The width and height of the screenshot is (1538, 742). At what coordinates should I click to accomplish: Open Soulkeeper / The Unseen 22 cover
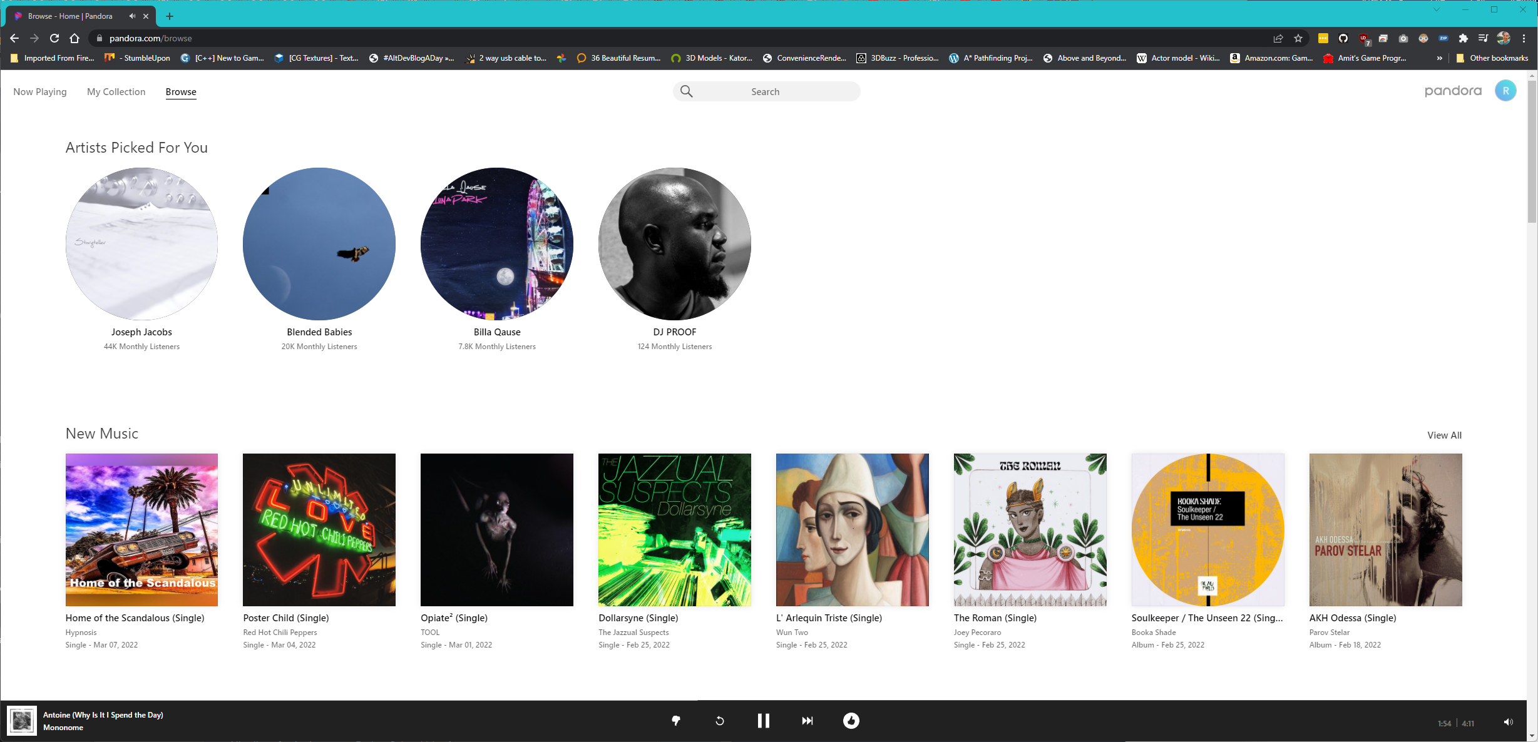click(1208, 530)
